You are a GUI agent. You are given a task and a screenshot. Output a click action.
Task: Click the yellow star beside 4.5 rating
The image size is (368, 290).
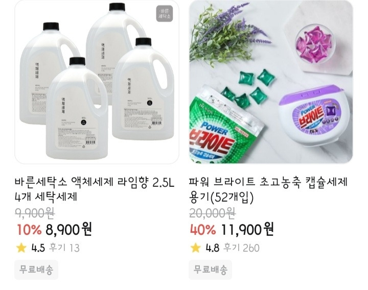pos(21,248)
